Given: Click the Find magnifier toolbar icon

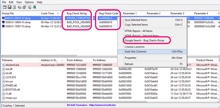Looking at the screenshot, I should [x=29, y=7].
